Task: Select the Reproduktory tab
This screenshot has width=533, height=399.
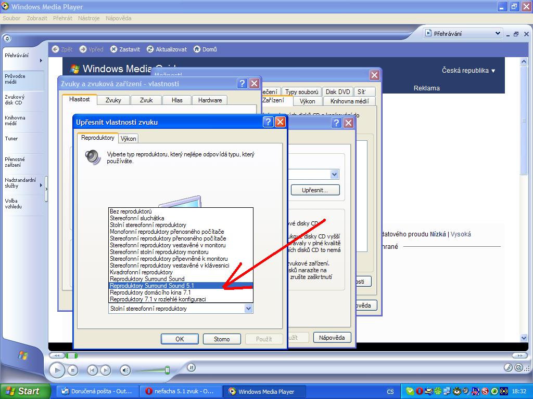Action: tap(98, 138)
